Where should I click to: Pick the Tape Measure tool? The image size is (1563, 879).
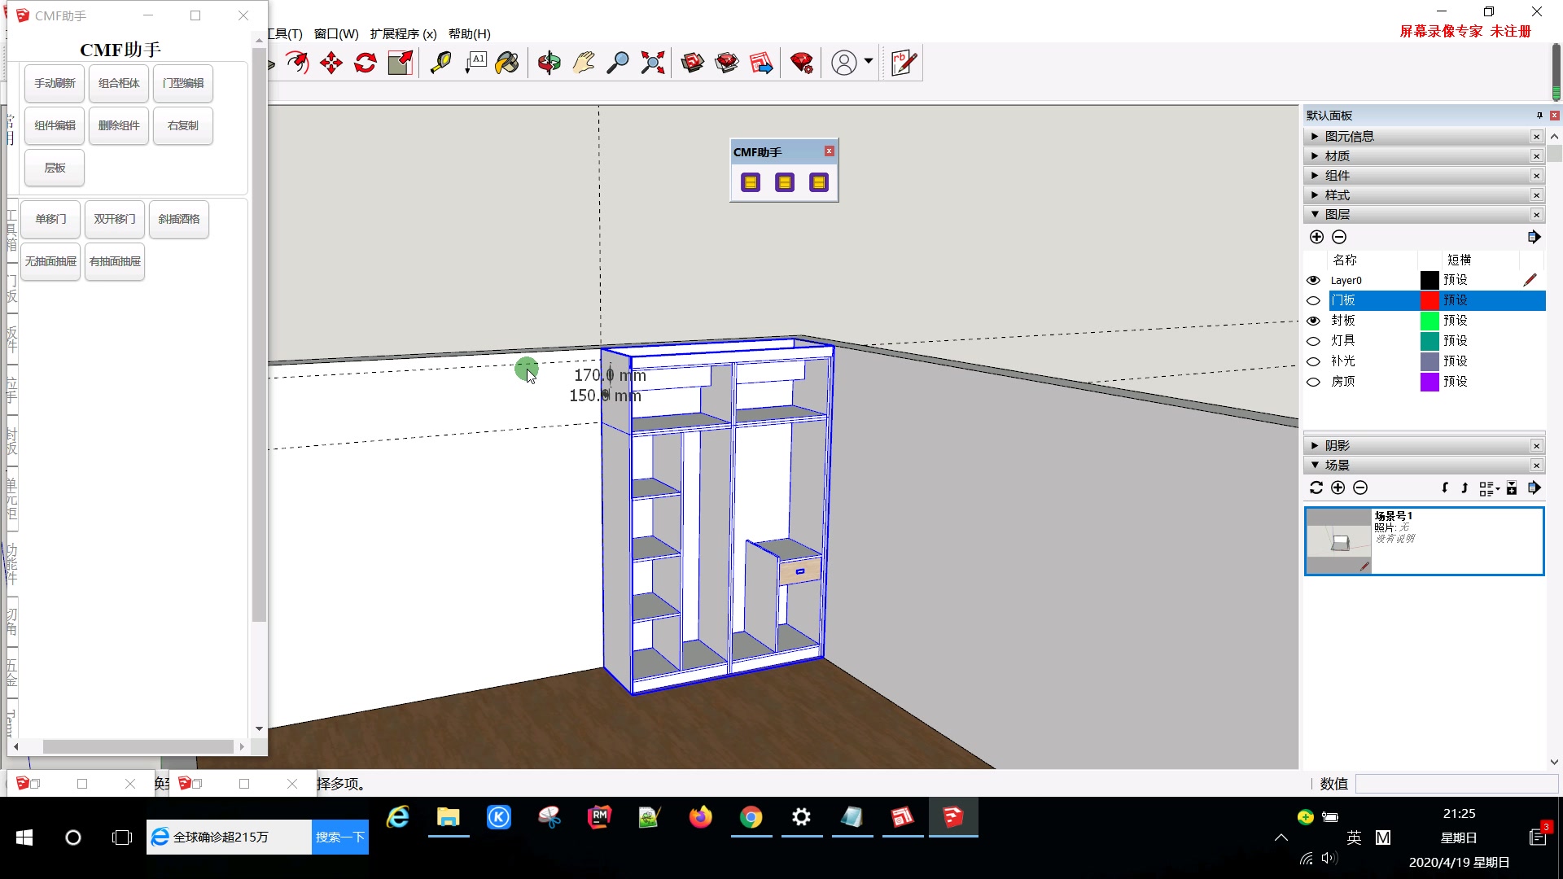[440, 63]
